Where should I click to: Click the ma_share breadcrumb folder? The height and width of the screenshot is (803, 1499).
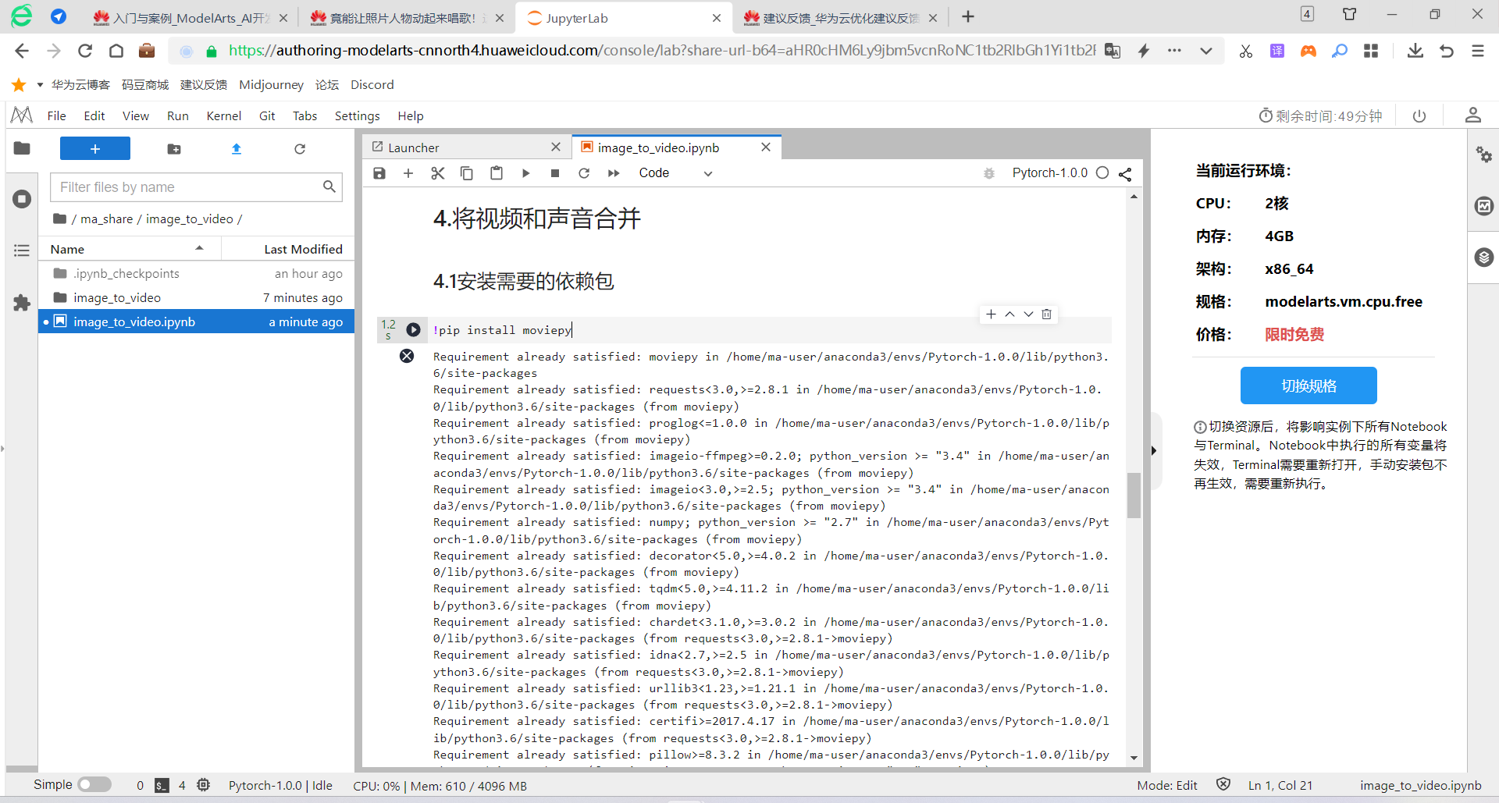107,219
